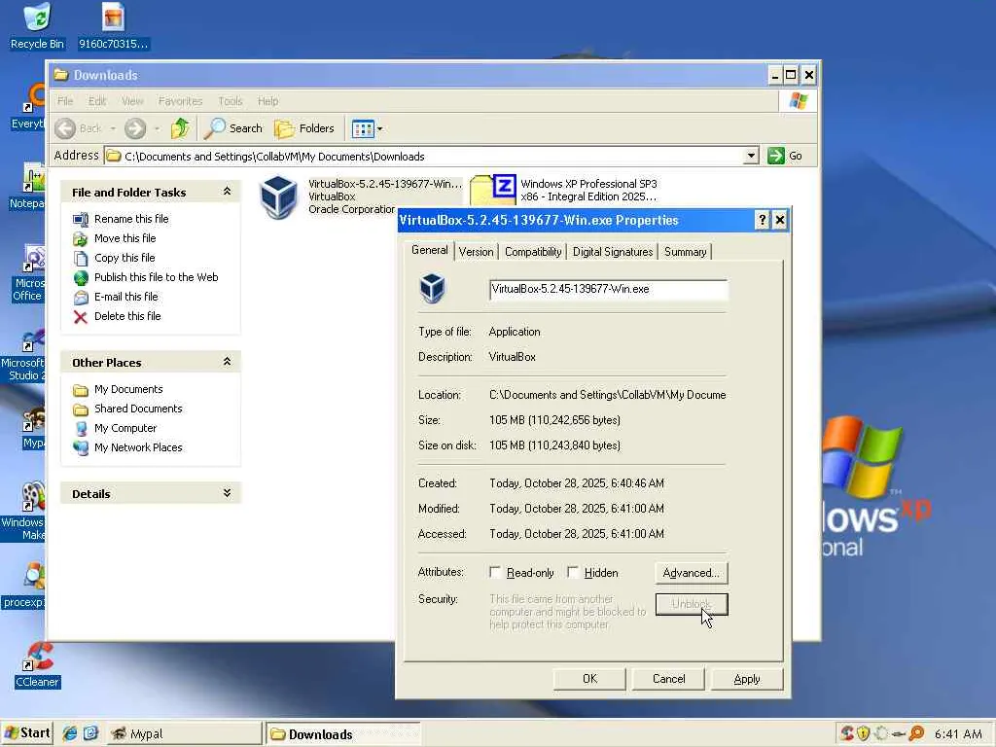Open the address bar dropdown arrow
This screenshot has width=996, height=747.
click(751, 156)
